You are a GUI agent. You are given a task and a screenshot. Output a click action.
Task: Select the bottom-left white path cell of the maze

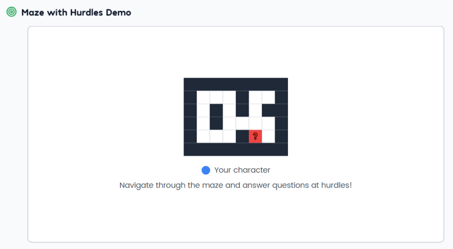pos(203,136)
